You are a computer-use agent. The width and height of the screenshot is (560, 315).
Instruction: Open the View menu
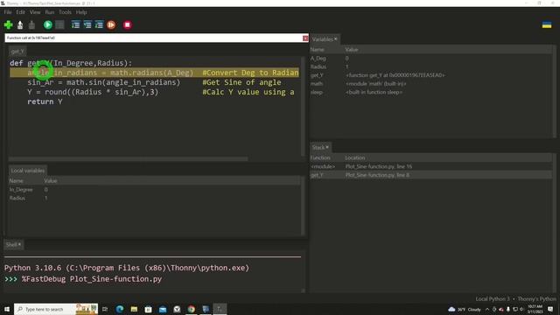tap(35, 12)
